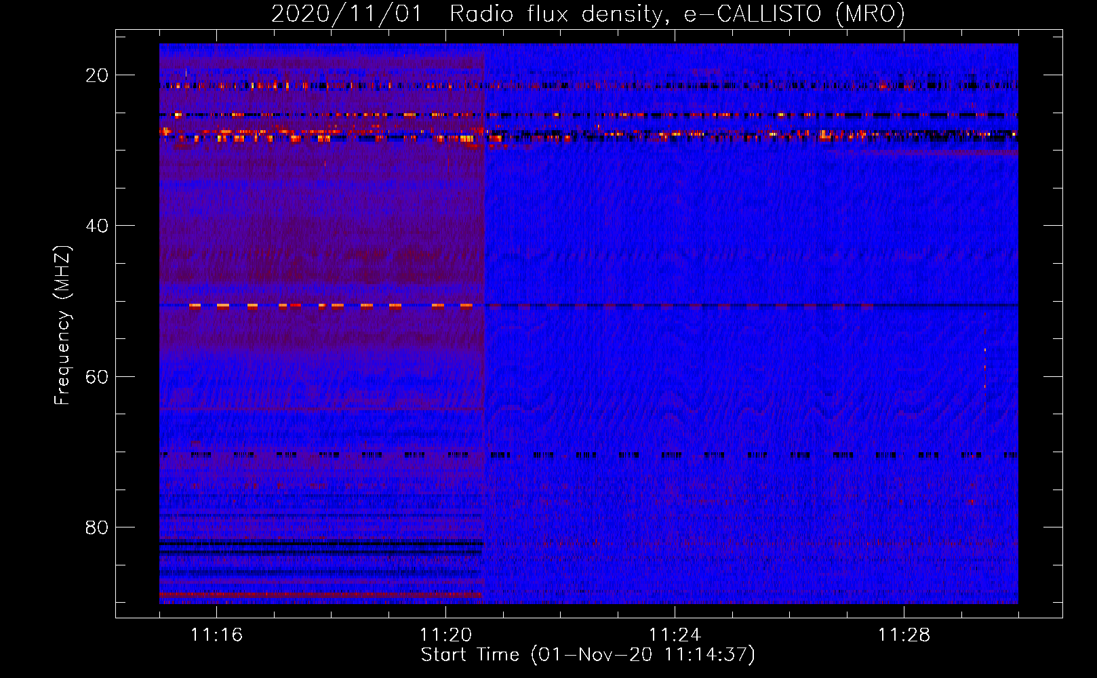1097x678 pixels.
Task: Click the '20' frequency tick label
Action: coord(97,75)
